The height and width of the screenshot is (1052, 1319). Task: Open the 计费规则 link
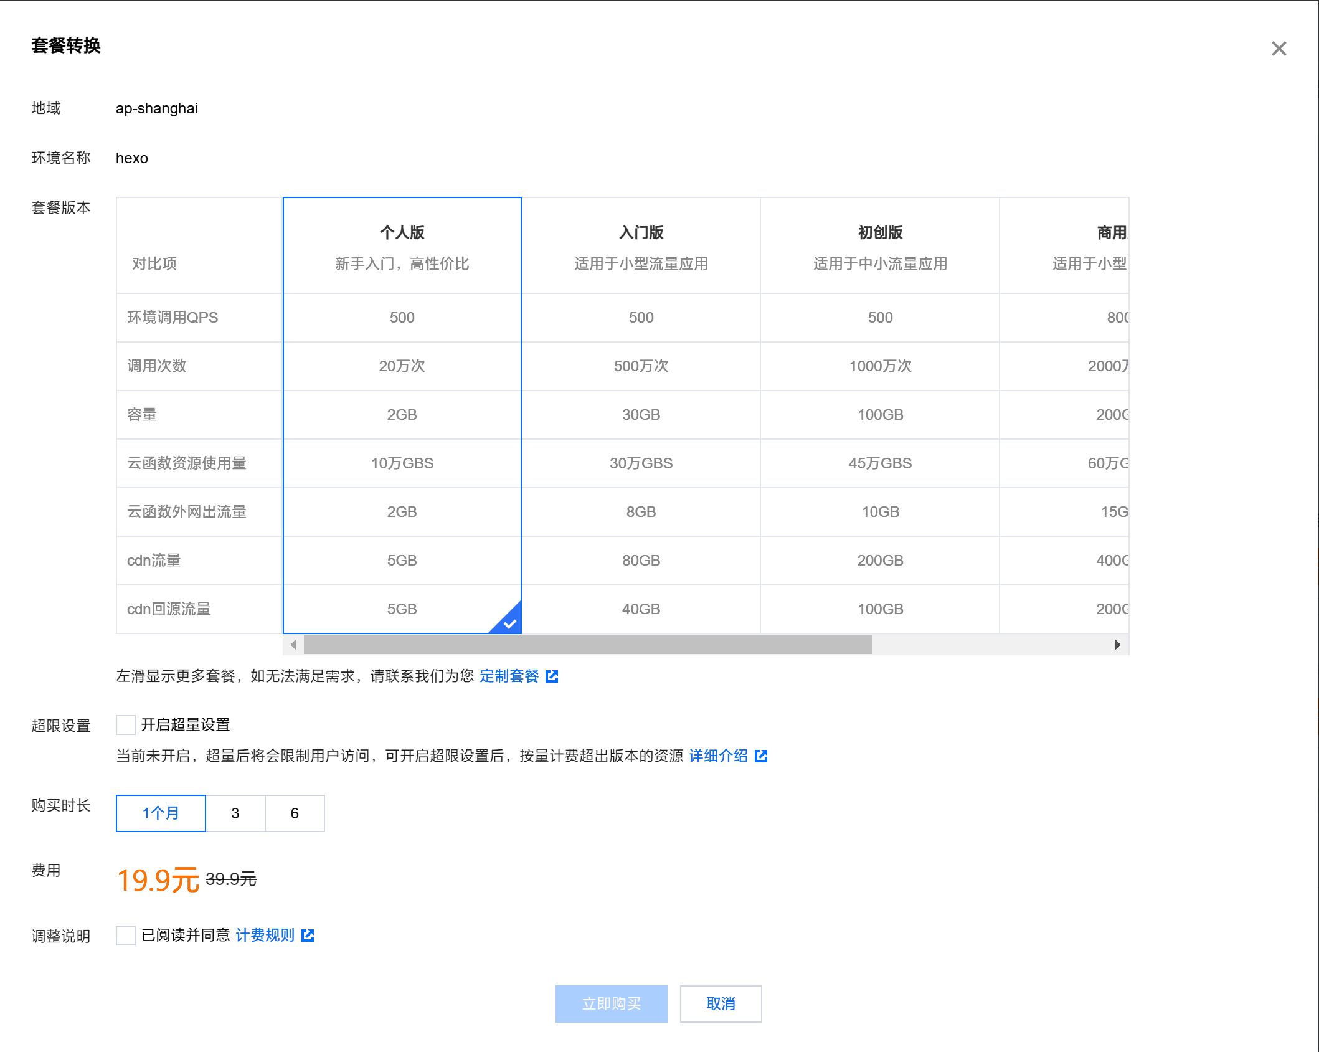pyautogui.click(x=265, y=936)
